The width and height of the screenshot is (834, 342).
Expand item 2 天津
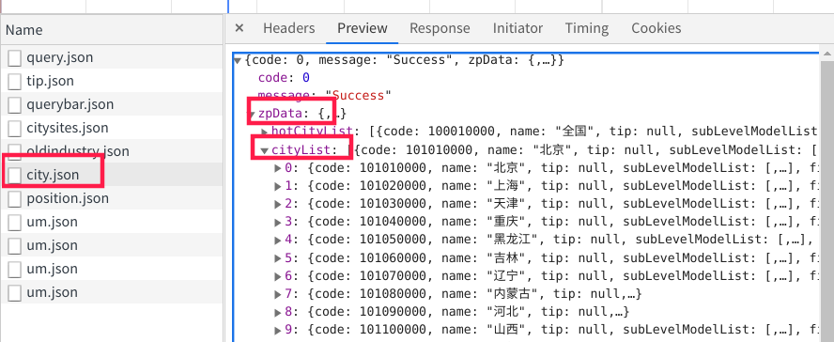(278, 204)
